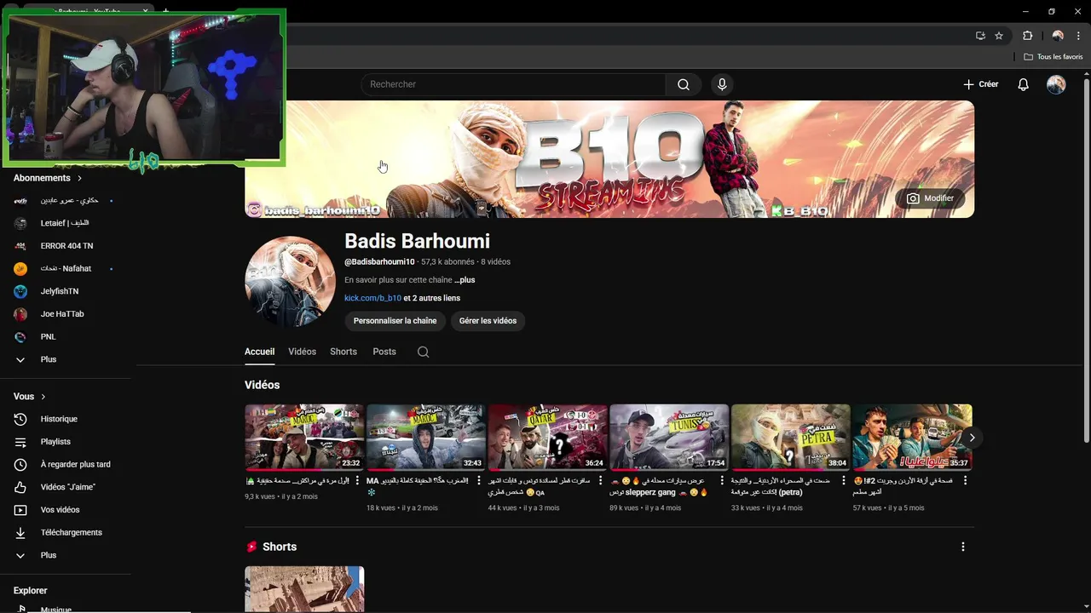Viewport: 1091px width, 613px height.
Task: Open 35:37 video thumbnail
Action: 912,438
